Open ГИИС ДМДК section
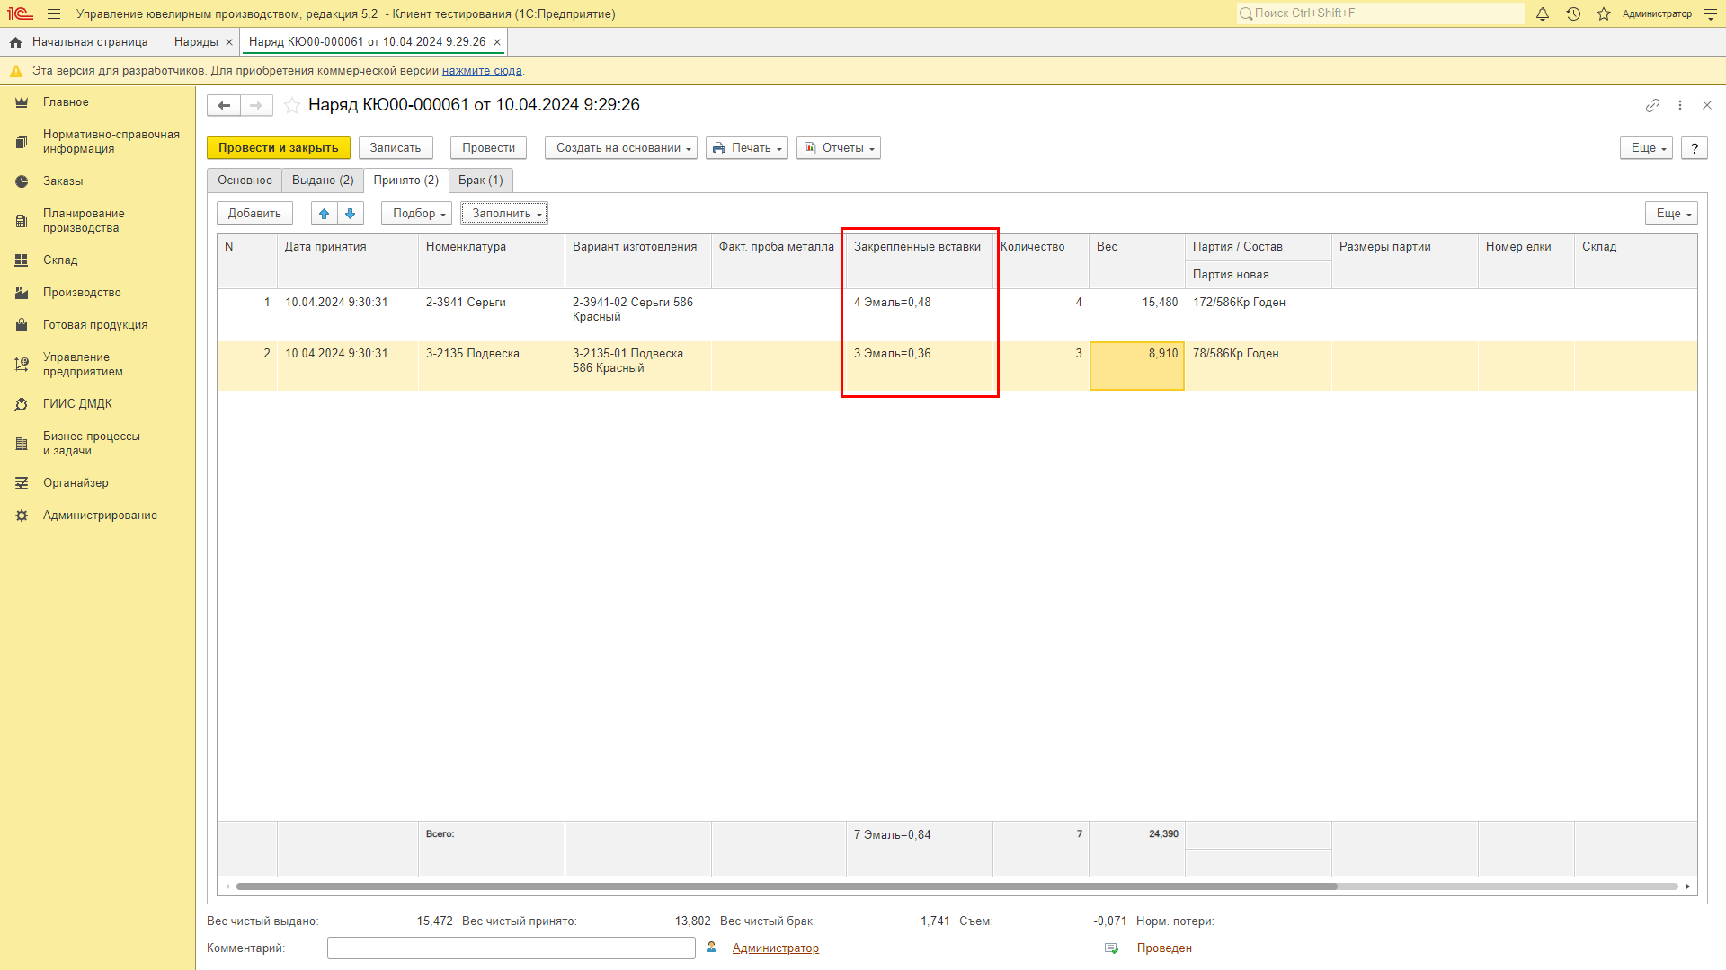 (77, 404)
